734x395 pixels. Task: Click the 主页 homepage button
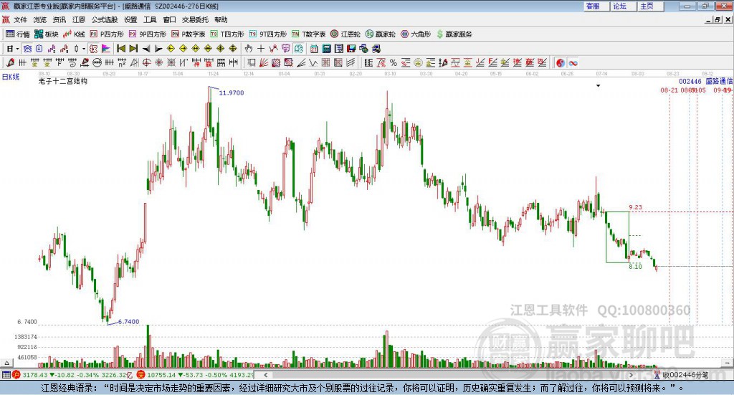click(650, 6)
